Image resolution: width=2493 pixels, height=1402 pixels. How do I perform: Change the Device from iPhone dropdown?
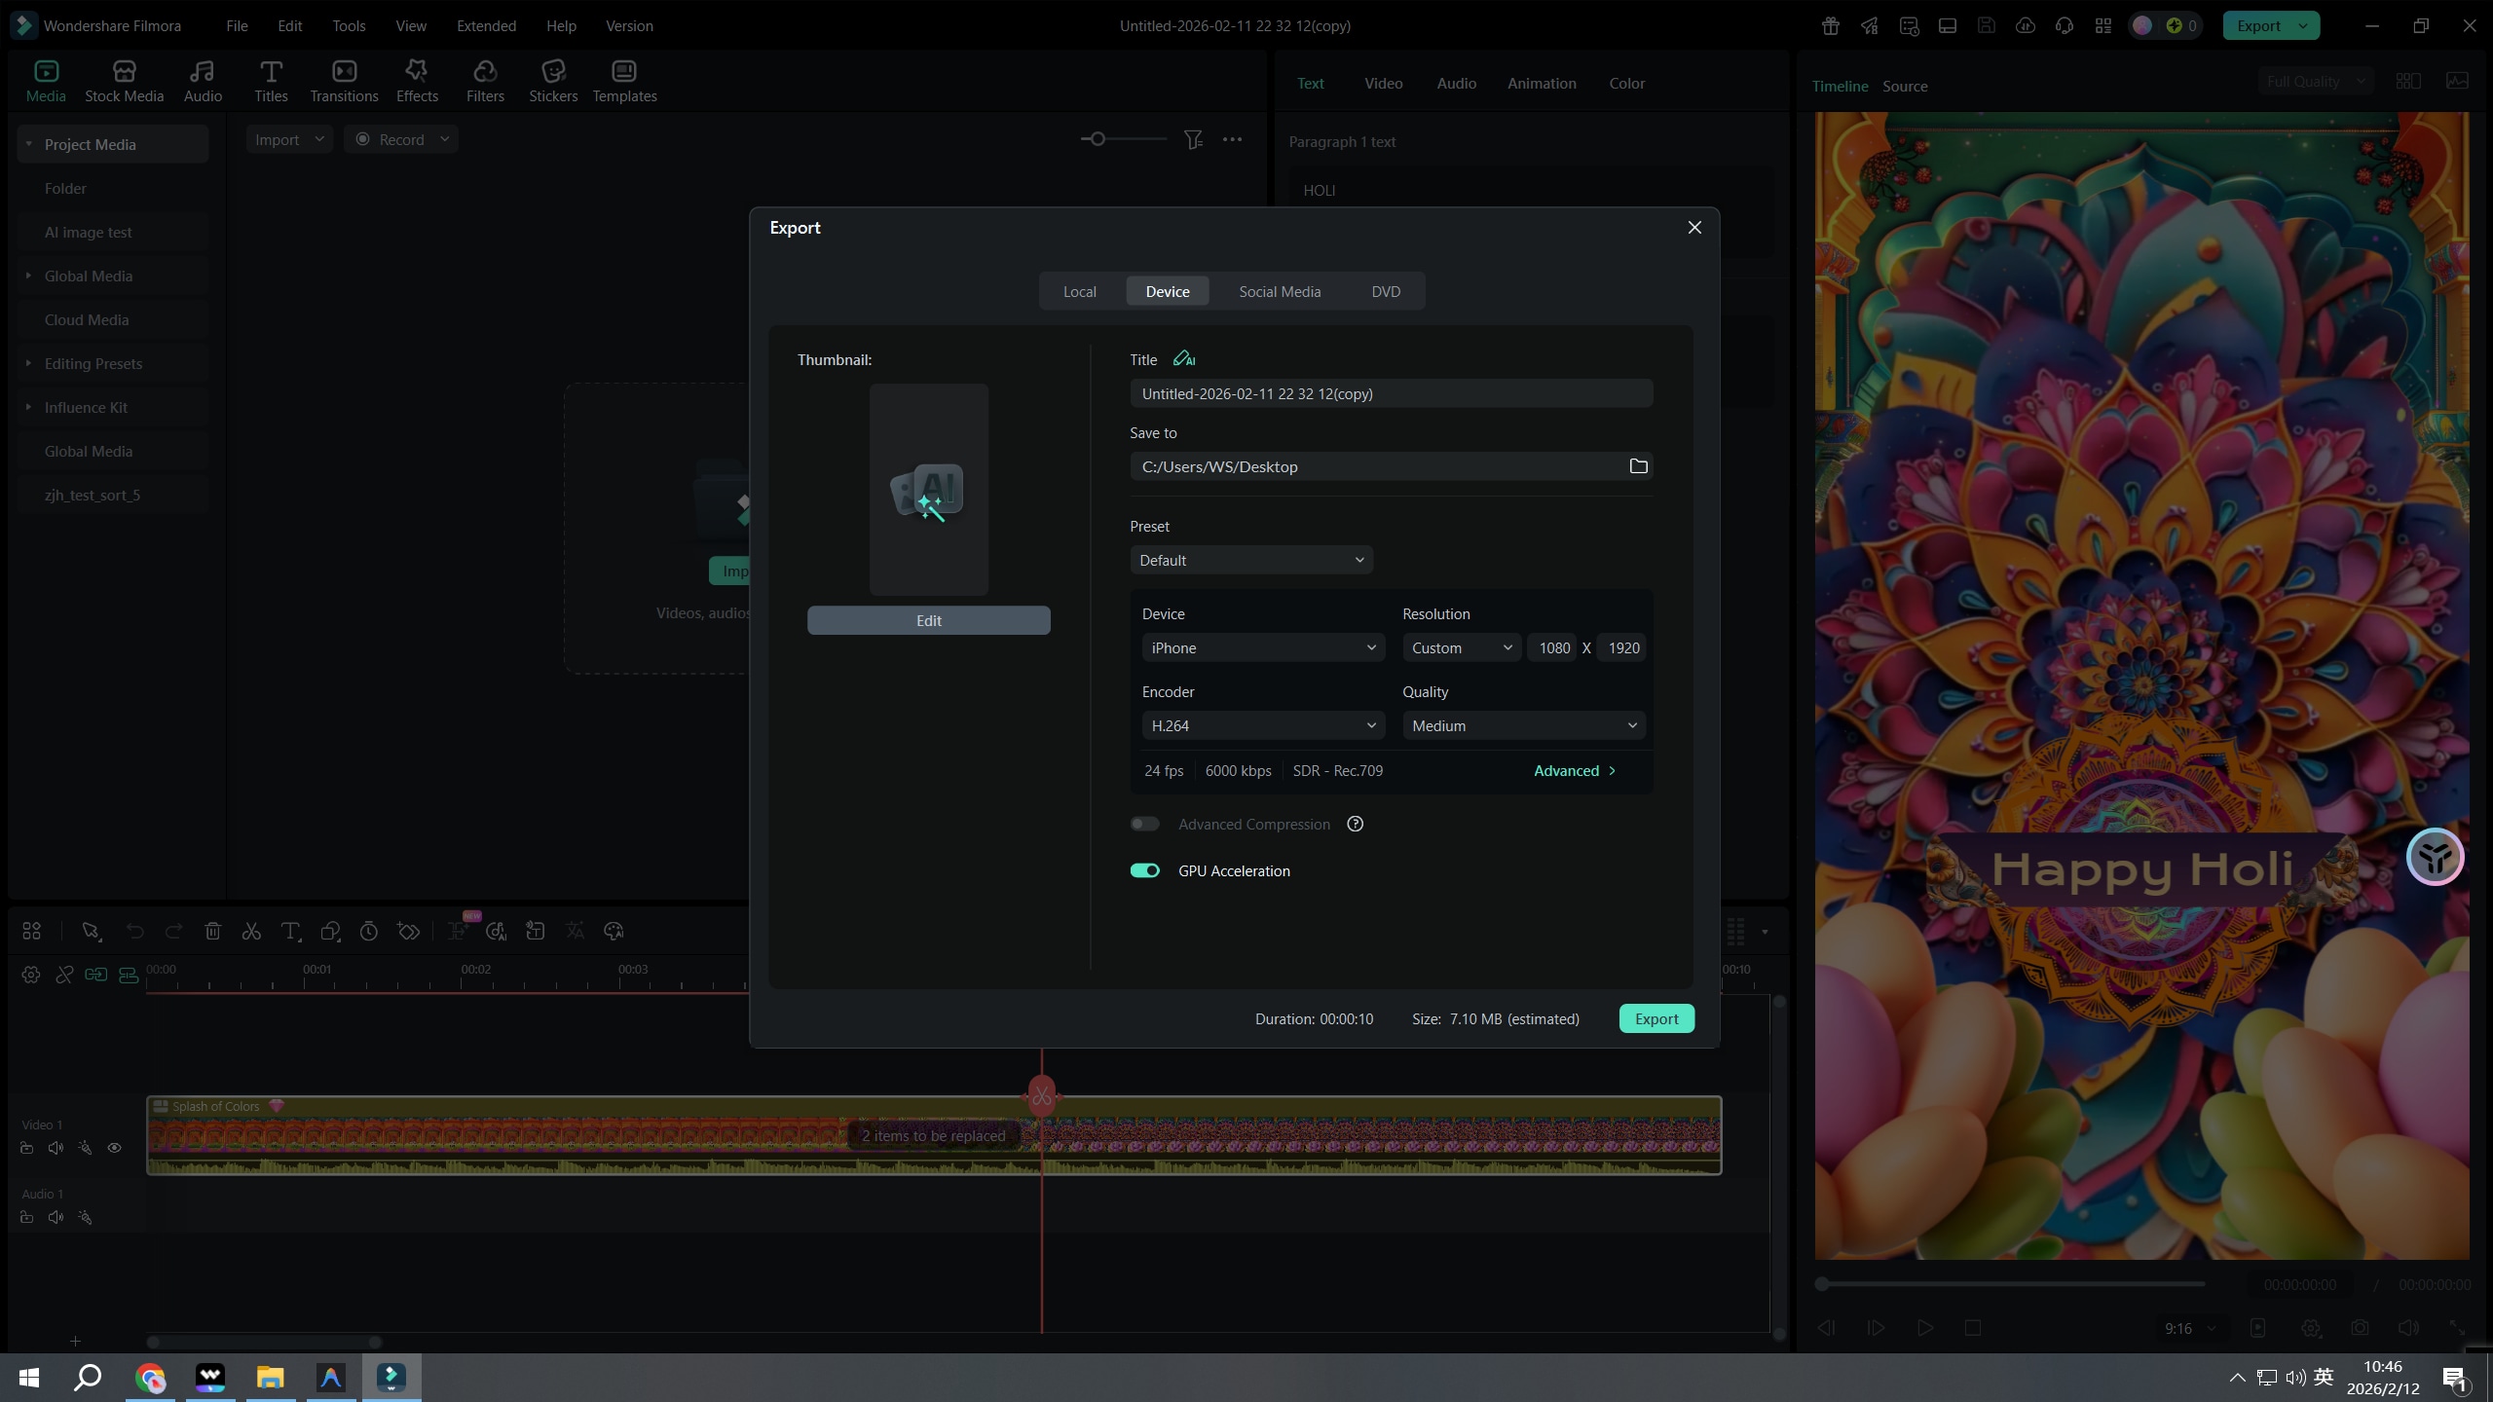click(x=1263, y=646)
